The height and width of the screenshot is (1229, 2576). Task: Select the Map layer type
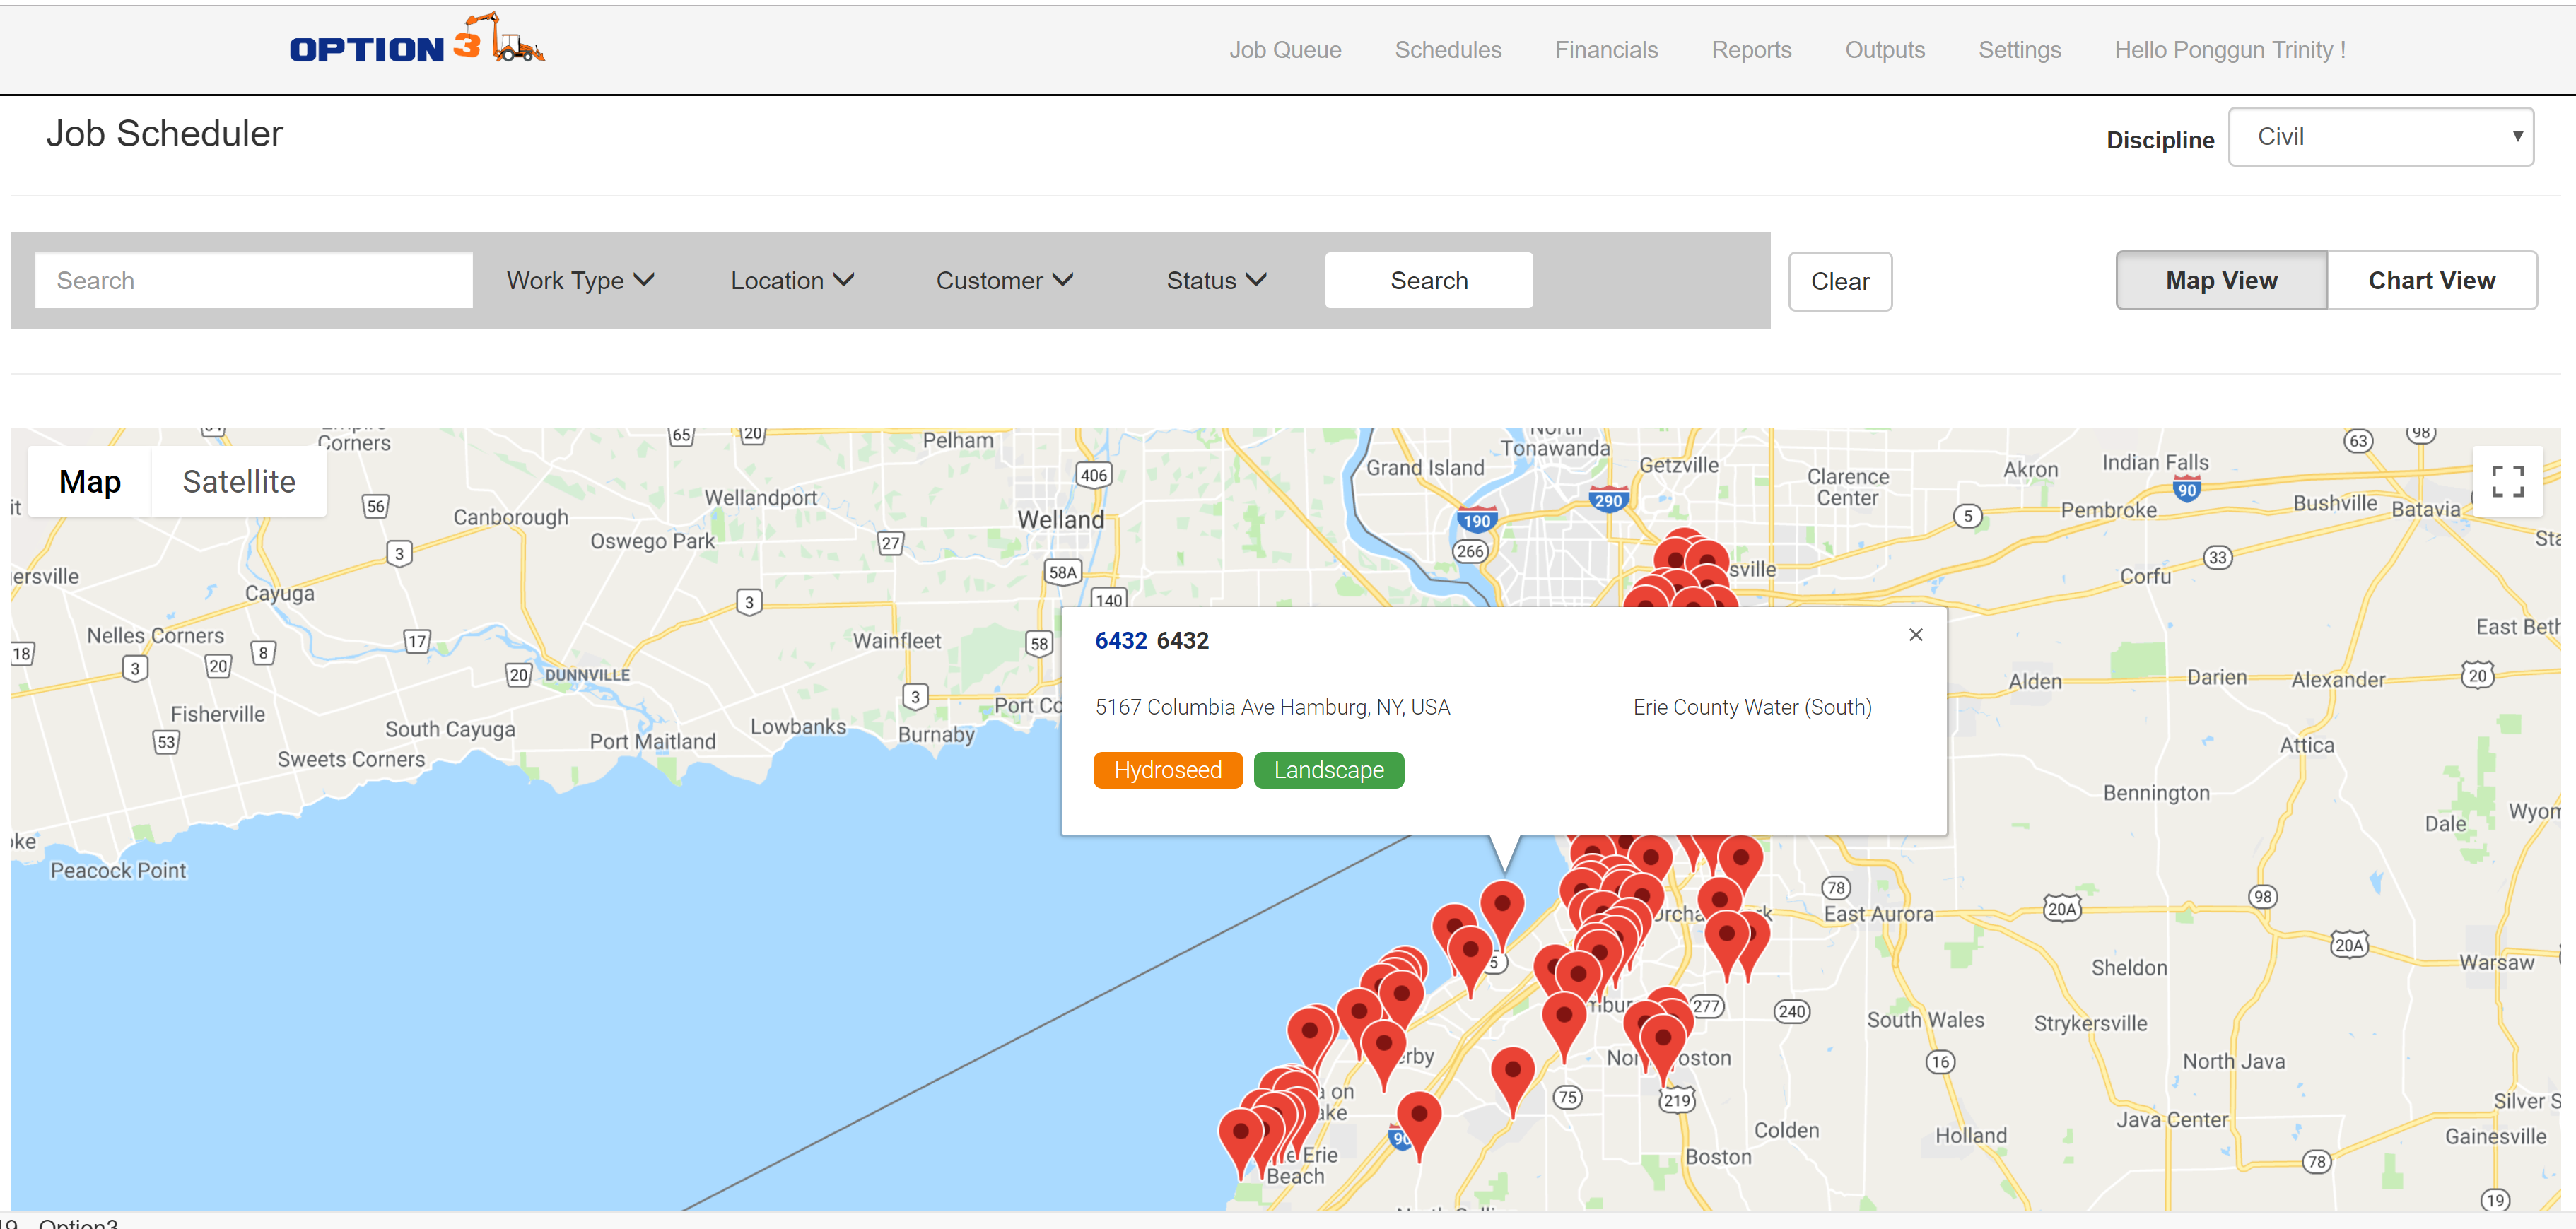point(90,482)
